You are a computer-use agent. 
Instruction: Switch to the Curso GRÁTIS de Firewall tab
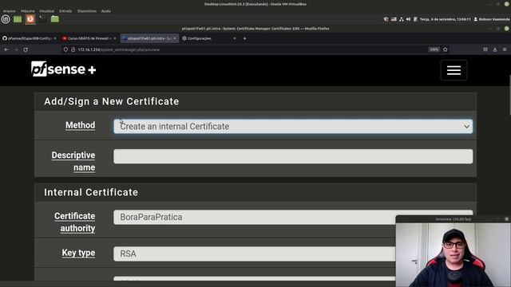point(88,38)
